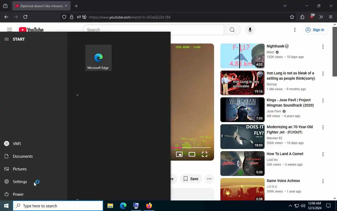This screenshot has height=211, width=337.
Task: Open the network icon in the tray
Action: [297, 206]
